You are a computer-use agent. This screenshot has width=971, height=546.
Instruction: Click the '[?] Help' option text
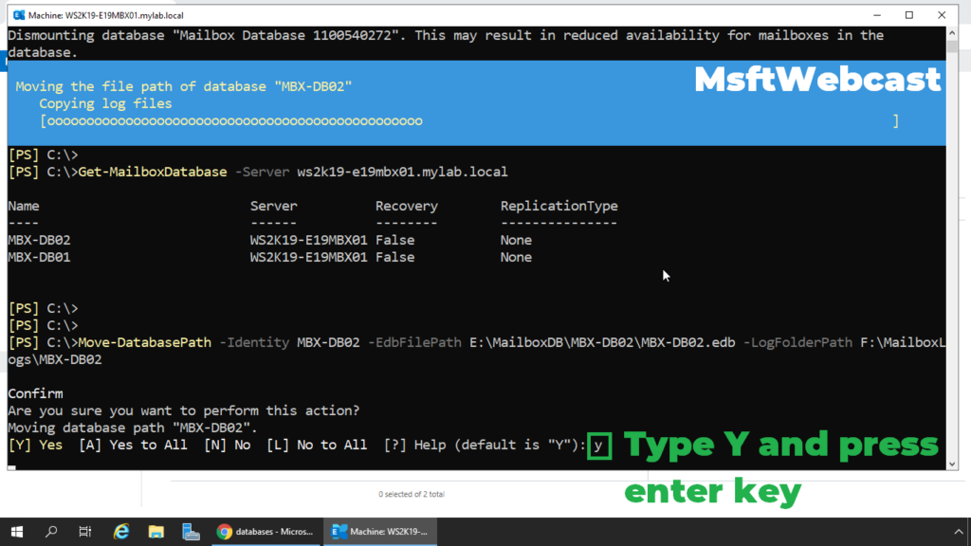coord(415,446)
